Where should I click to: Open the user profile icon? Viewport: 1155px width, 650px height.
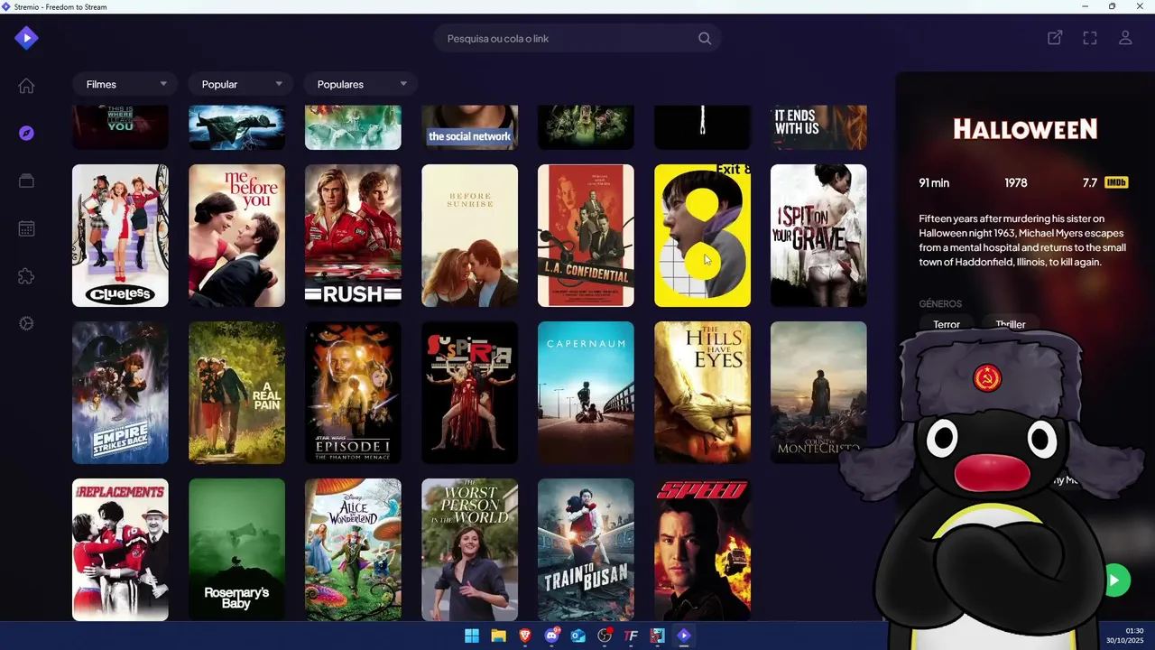1125,38
